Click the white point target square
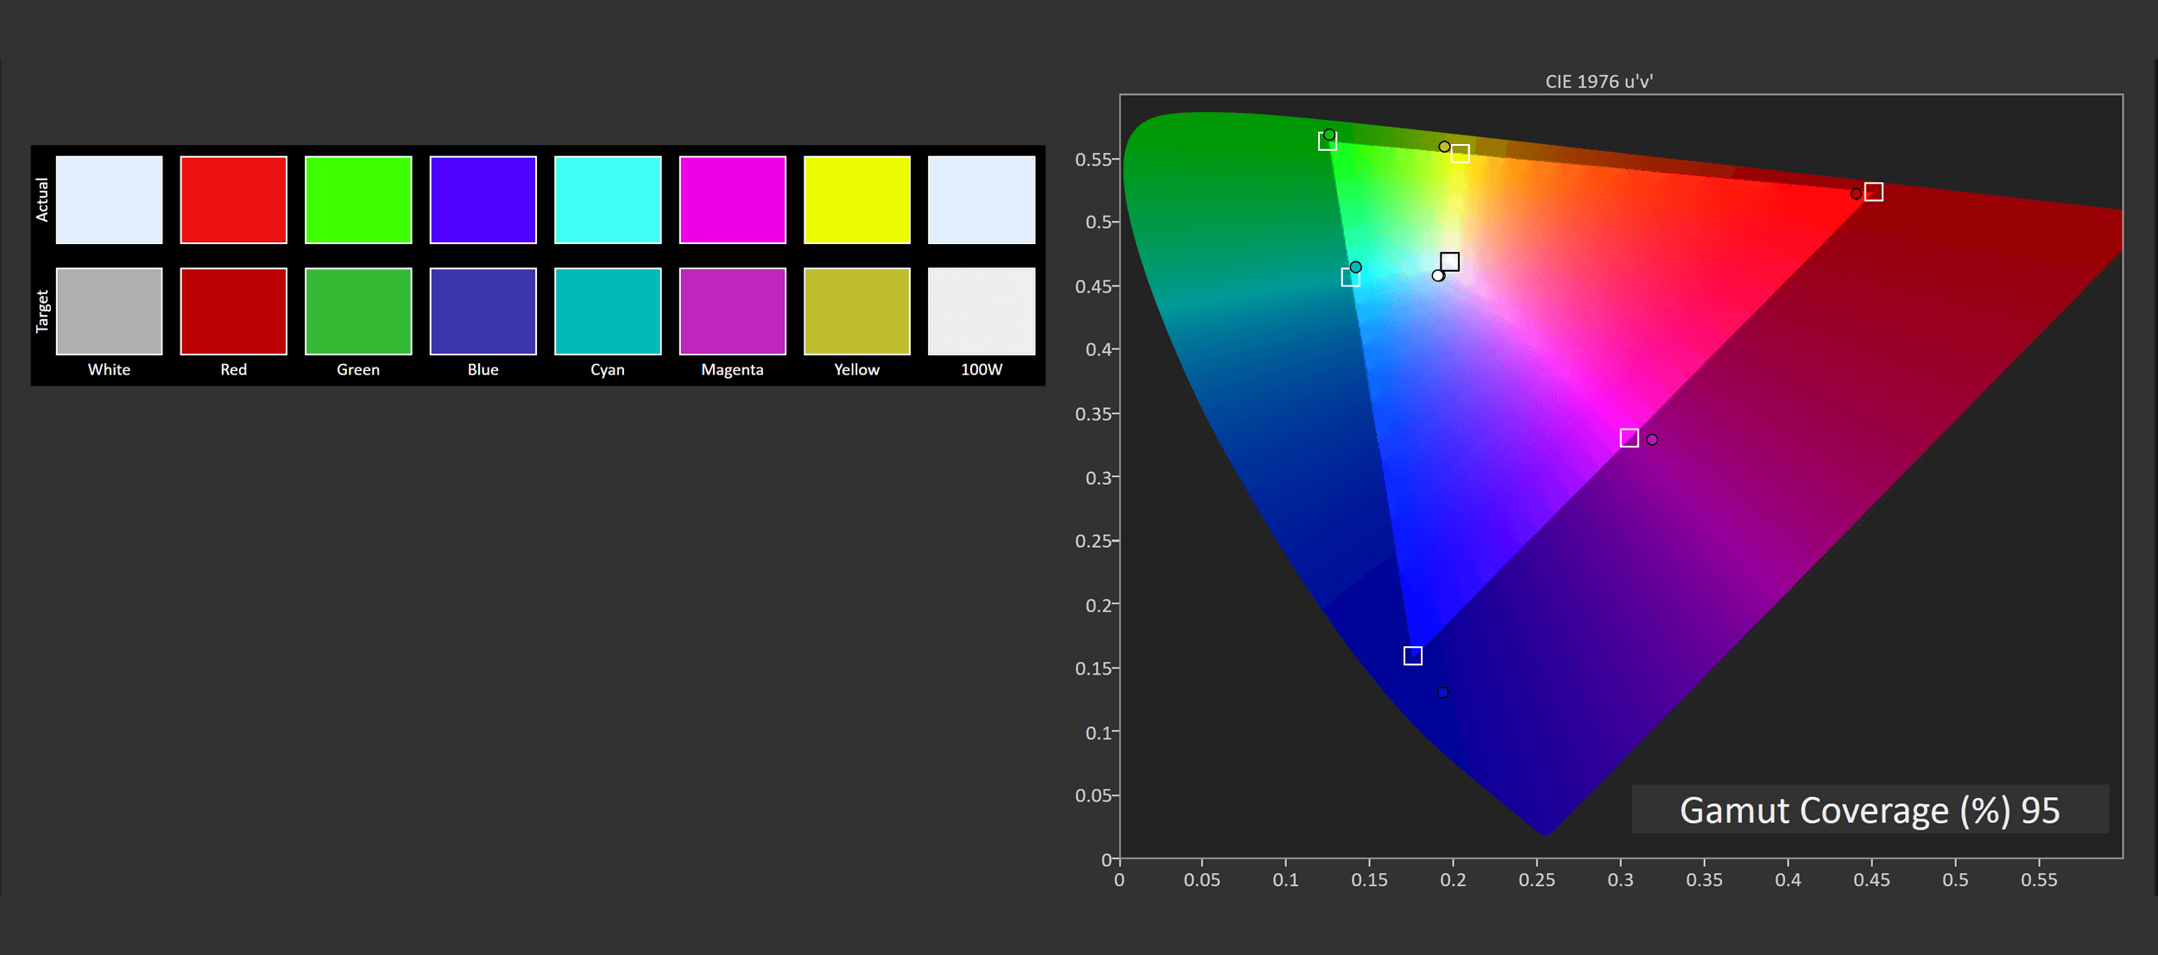Viewport: 2158px width, 955px height. click(1449, 261)
